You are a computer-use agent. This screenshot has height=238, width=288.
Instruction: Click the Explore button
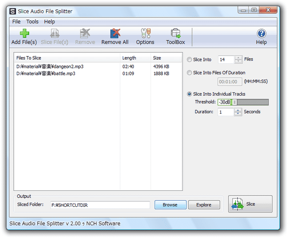pos(204,205)
